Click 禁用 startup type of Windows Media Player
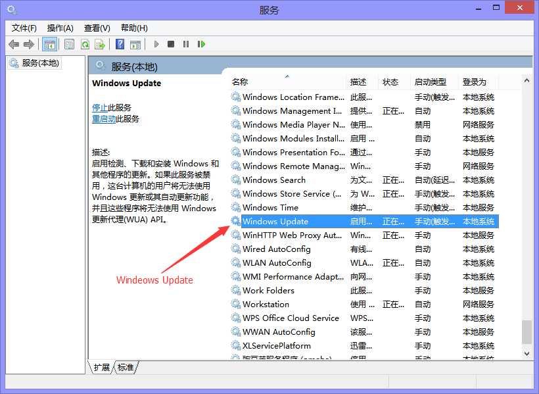Viewport: 539px width, 394px height. [423, 124]
